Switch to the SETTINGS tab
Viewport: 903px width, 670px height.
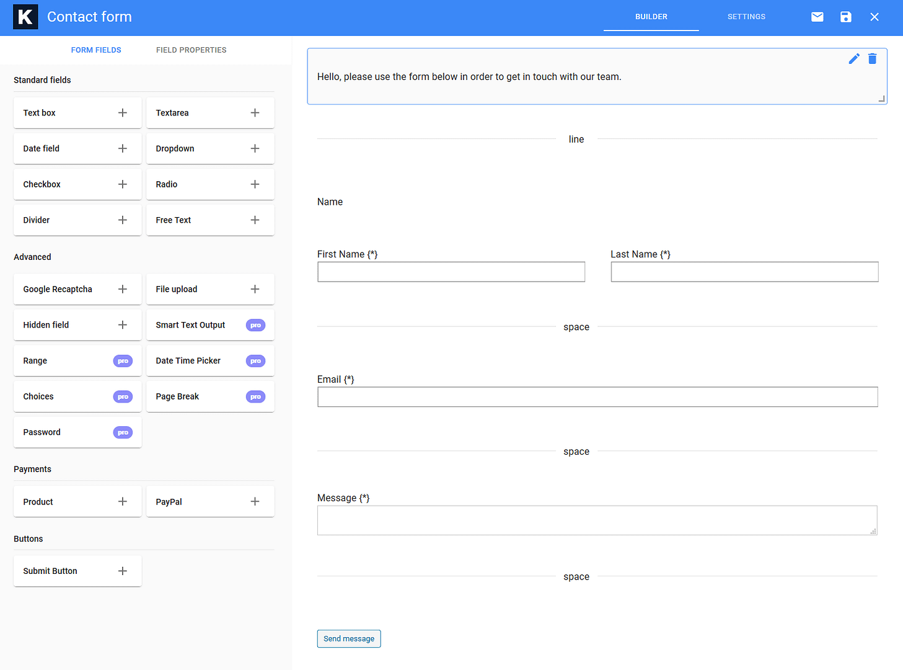746,17
